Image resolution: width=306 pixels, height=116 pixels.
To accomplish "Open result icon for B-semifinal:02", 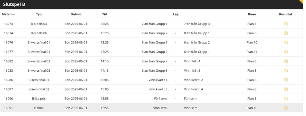I will pos(286,89).
